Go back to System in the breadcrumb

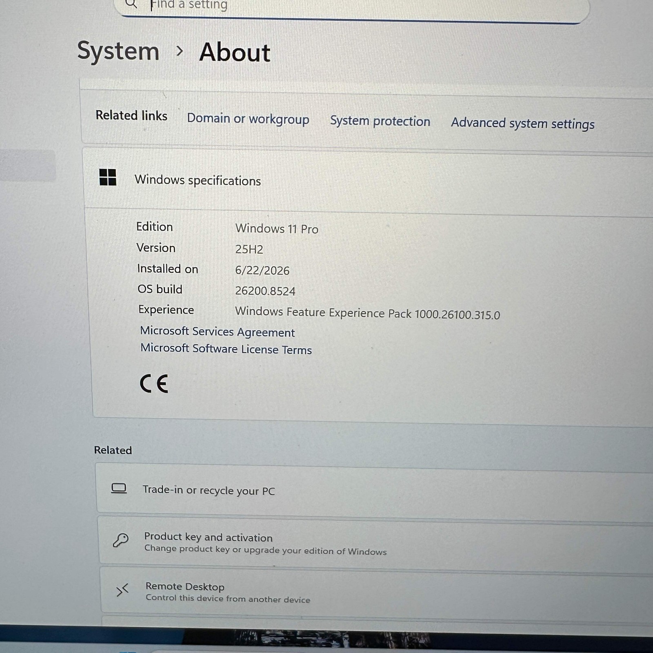click(118, 51)
